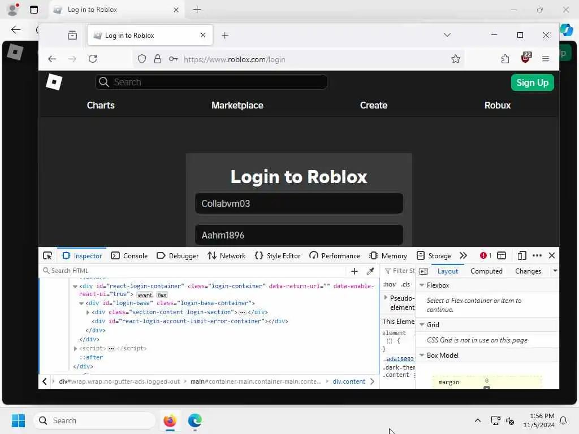Bookmark this page with the star icon
Image resolution: width=579 pixels, height=434 pixels.
tap(456, 59)
